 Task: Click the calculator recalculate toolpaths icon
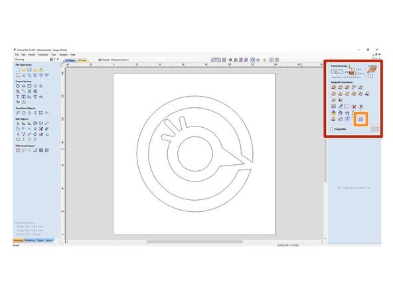point(360,107)
